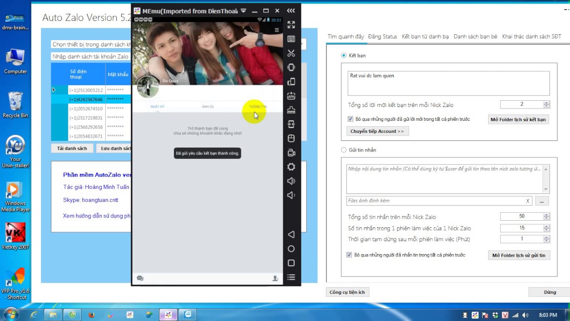The image size is (570, 321).
Task: Open Công cụ tiện ích button
Action: [347, 292]
